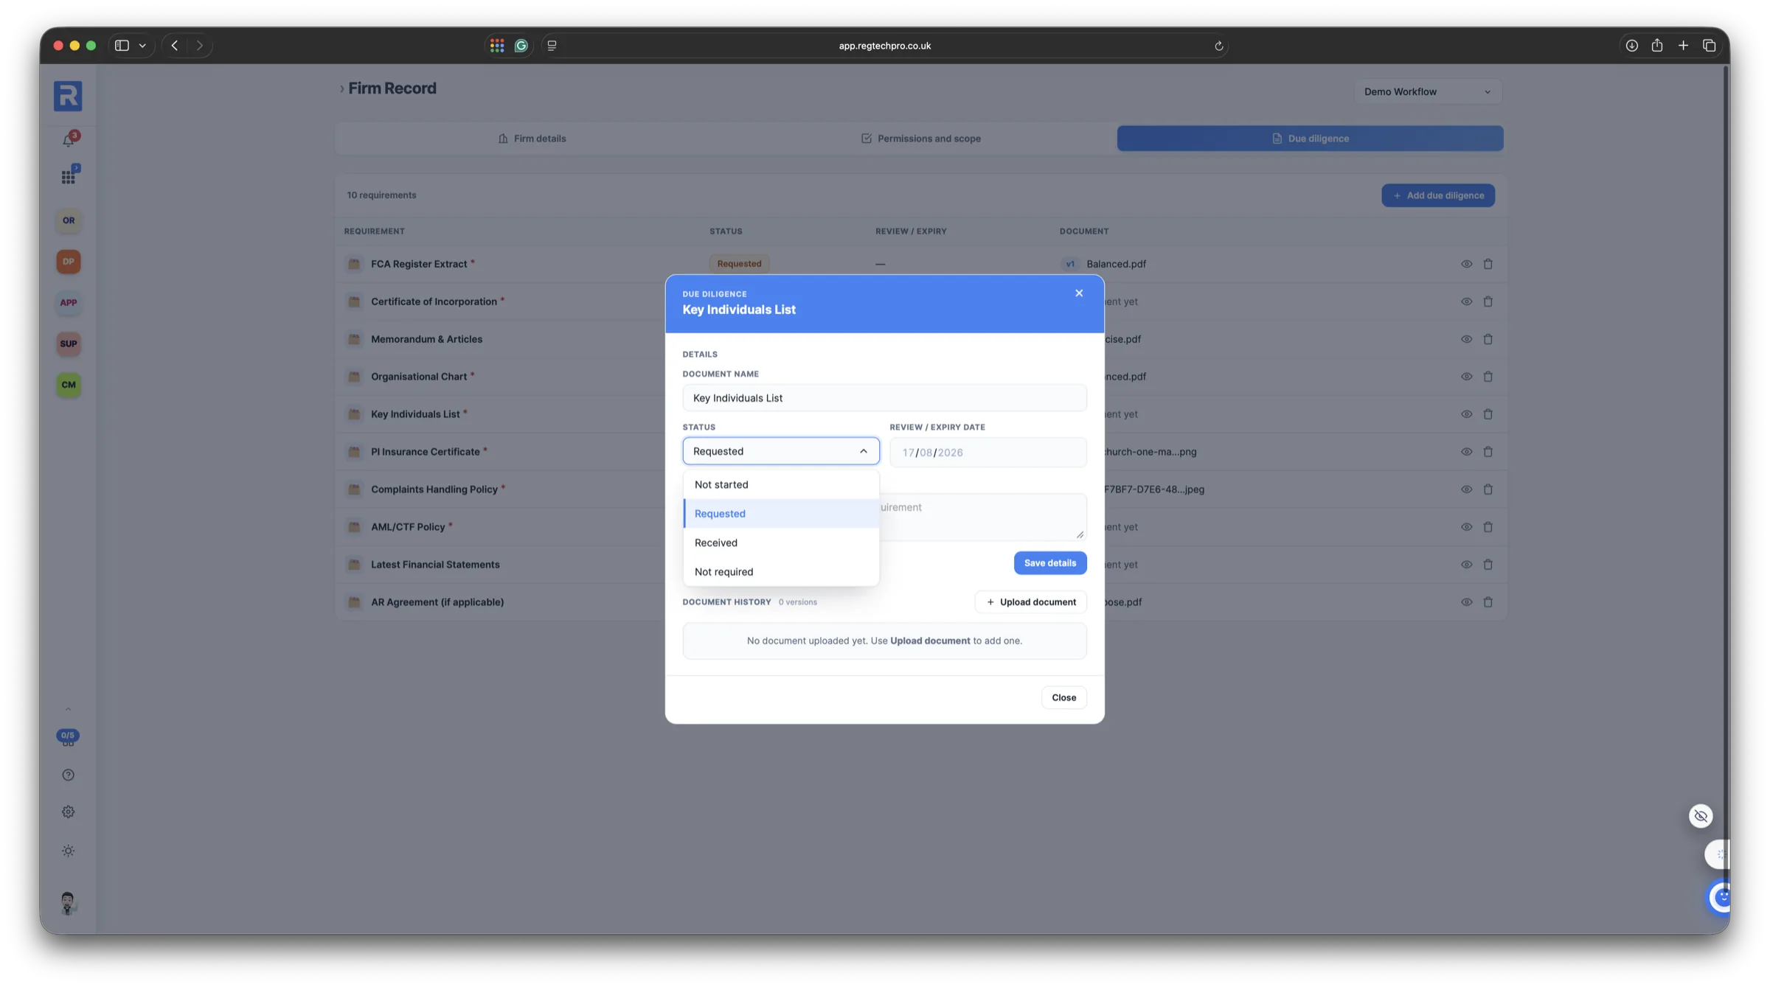The width and height of the screenshot is (1770, 987).
Task: Delete the AR Agreement row
Action: (1488, 602)
